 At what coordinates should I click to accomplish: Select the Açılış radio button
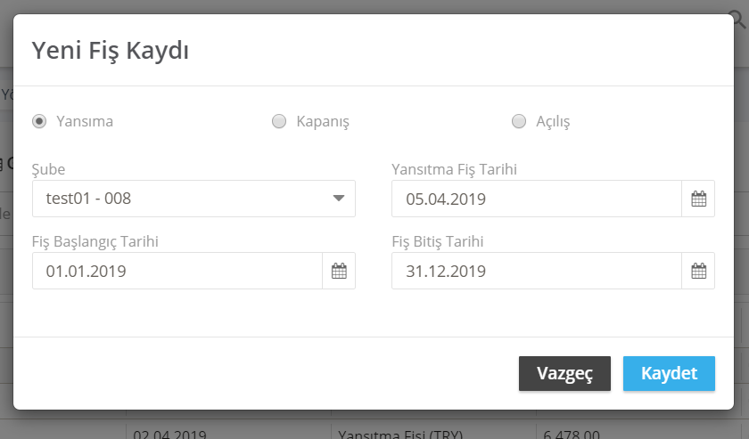519,121
